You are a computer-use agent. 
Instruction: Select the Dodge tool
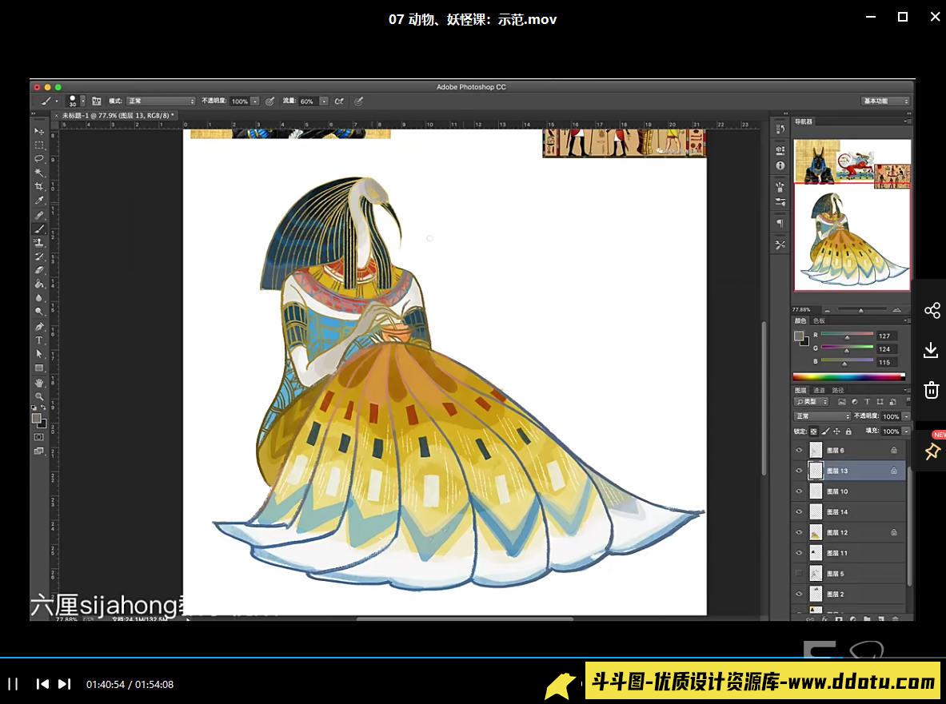[39, 312]
